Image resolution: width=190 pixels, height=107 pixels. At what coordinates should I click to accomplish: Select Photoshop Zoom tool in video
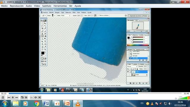coord(45,49)
